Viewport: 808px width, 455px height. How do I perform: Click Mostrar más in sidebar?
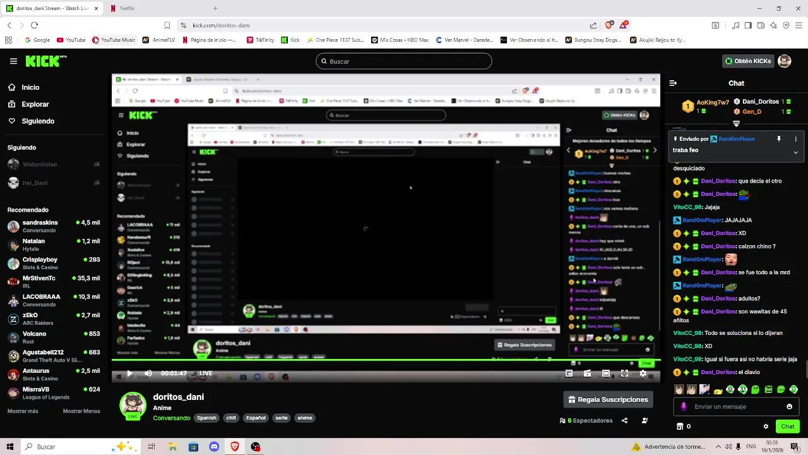point(23,411)
